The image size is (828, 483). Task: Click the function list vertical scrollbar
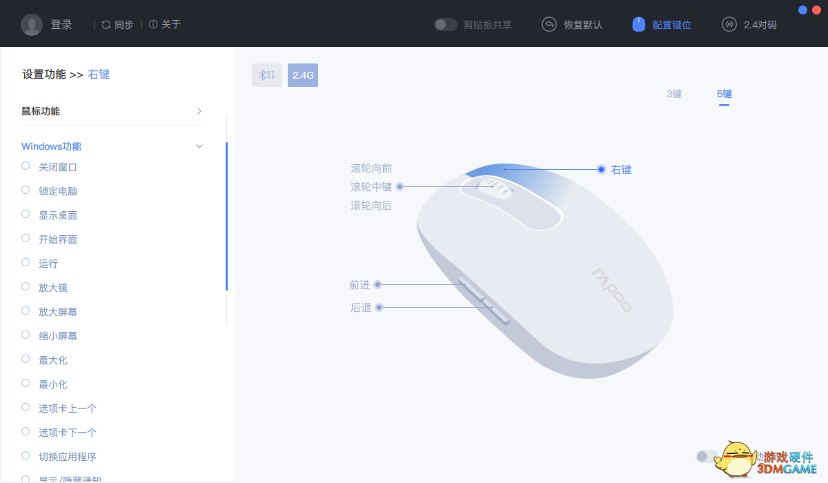tap(226, 217)
